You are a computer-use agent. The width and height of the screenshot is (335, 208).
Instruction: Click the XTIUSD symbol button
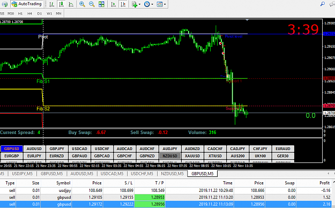click(215, 156)
